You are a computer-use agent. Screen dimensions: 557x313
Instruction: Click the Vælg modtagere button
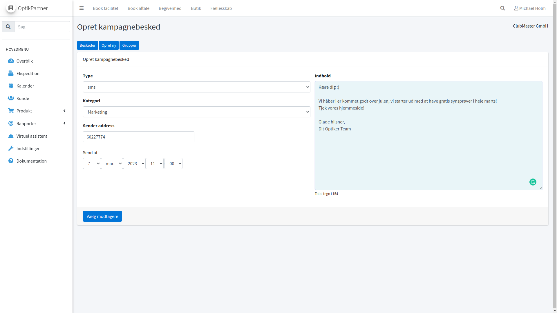pyautogui.click(x=102, y=216)
